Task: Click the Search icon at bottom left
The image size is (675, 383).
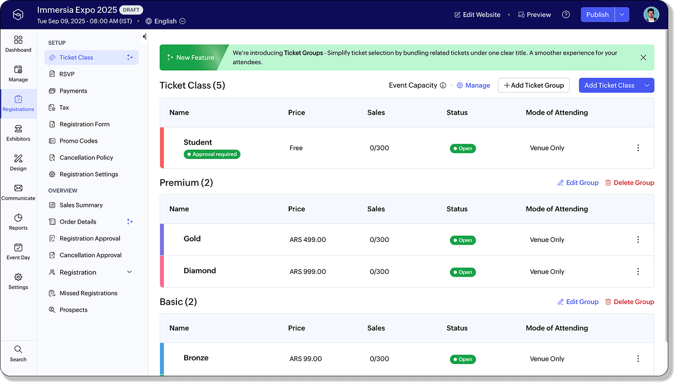Action: 18,350
